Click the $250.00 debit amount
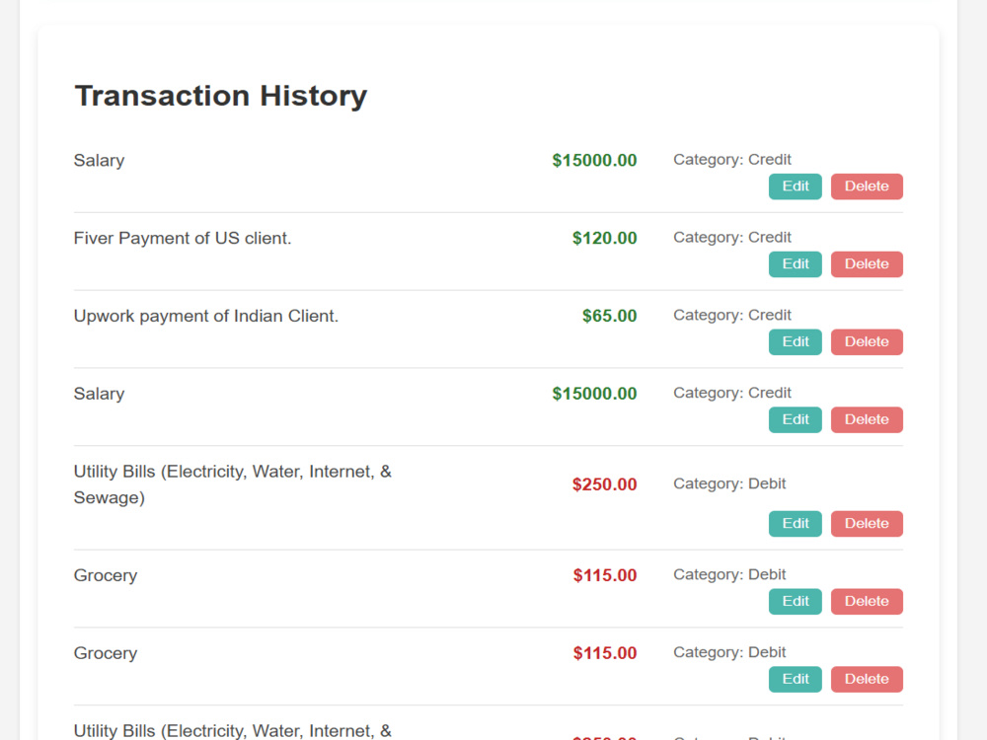Image resolution: width=987 pixels, height=740 pixels. point(604,484)
